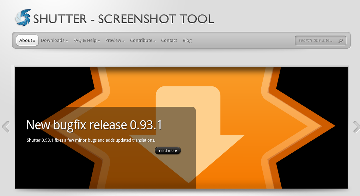Go to next slide arrow
Screen dimensions: 360x196
[356, 127]
